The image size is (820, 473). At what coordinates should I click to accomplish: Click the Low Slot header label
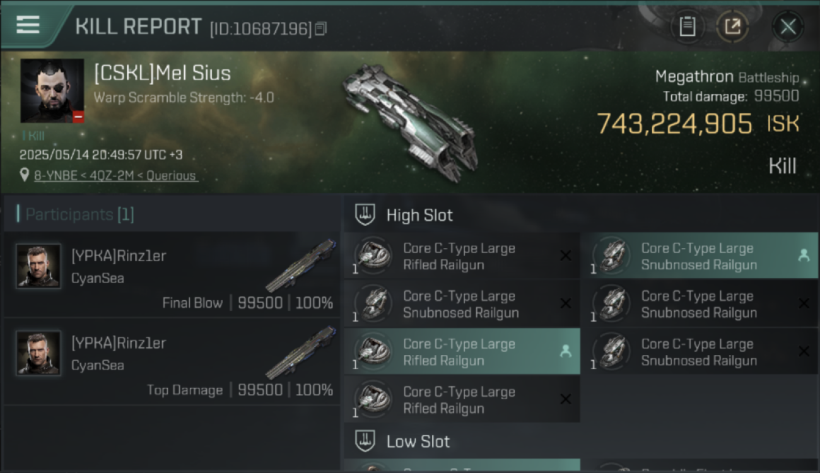[418, 441]
